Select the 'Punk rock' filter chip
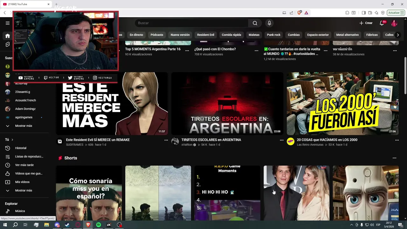 coord(273,35)
